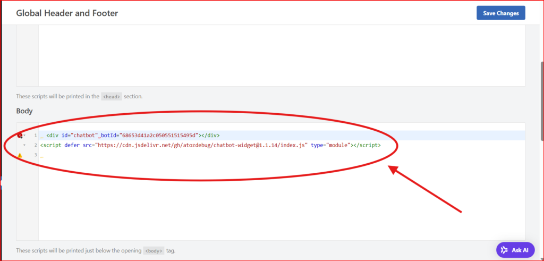Click the <body> code tag in description
This screenshot has height=261, width=544.
tap(154, 250)
